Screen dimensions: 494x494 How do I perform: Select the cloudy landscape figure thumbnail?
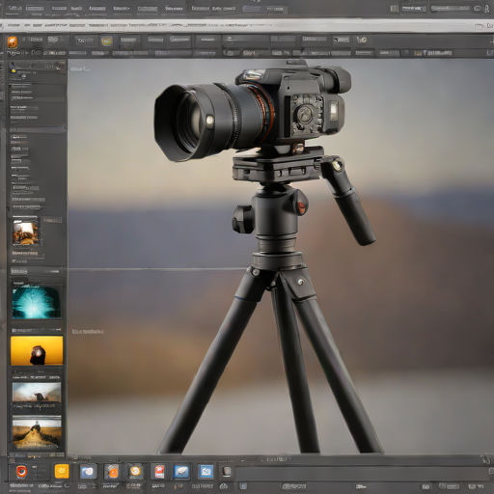pyautogui.click(x=37, y=393)
